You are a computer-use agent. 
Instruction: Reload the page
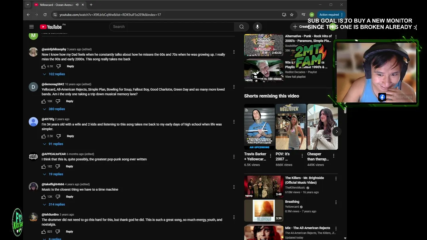(45, 15)
